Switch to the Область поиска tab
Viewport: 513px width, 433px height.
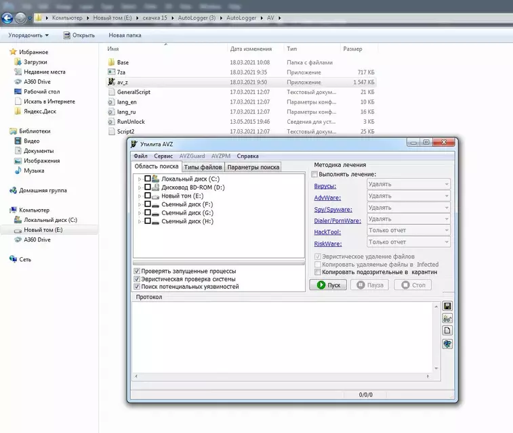point(157,166)
